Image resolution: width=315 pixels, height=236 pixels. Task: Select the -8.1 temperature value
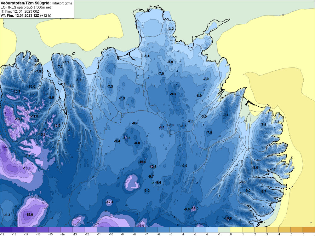(x=162, y=127)
